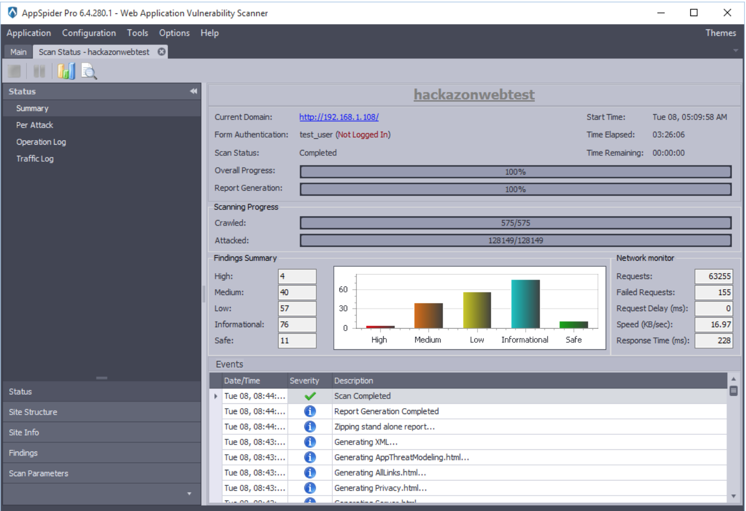
Task: Click info icon for Generating Privacy.html
Action: [310, 488]
